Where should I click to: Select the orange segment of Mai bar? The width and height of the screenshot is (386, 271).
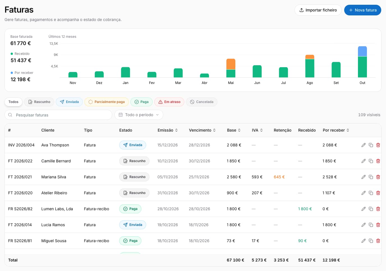point(231,64)
